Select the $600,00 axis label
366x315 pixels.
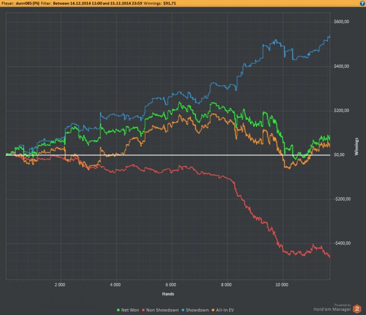coord(341,22)
